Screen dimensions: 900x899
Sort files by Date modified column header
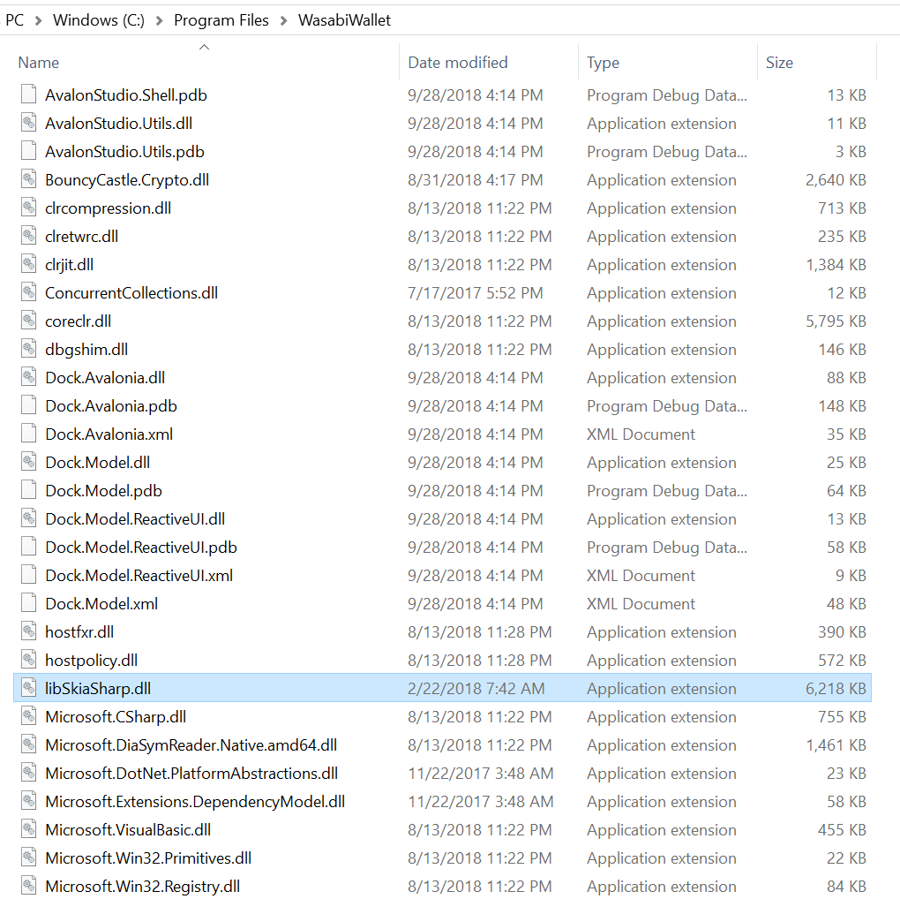point(457,62)
